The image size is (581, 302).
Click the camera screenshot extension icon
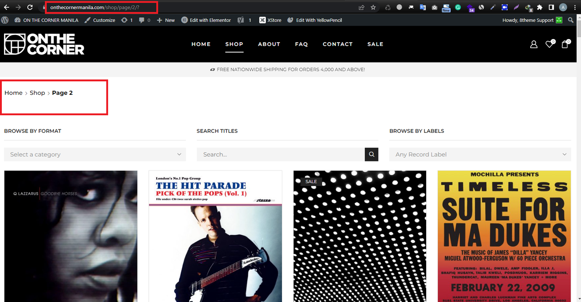pyautogui.click(x=434, y=7)
